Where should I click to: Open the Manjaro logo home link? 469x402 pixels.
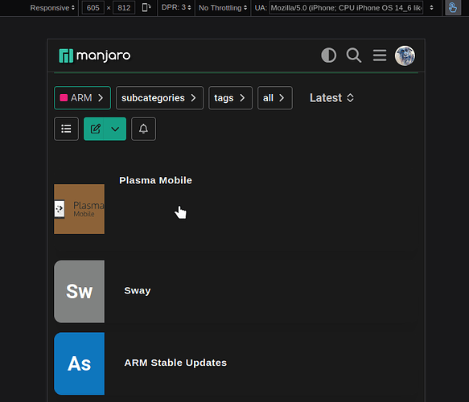(x=94, y=55)
